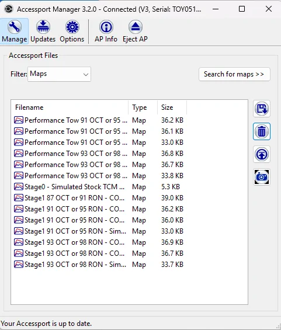This screenshot has height=330, width=281.
Task: Select Stage1 91 OCT or 95 RON Sim map
Action: point(99,231)
